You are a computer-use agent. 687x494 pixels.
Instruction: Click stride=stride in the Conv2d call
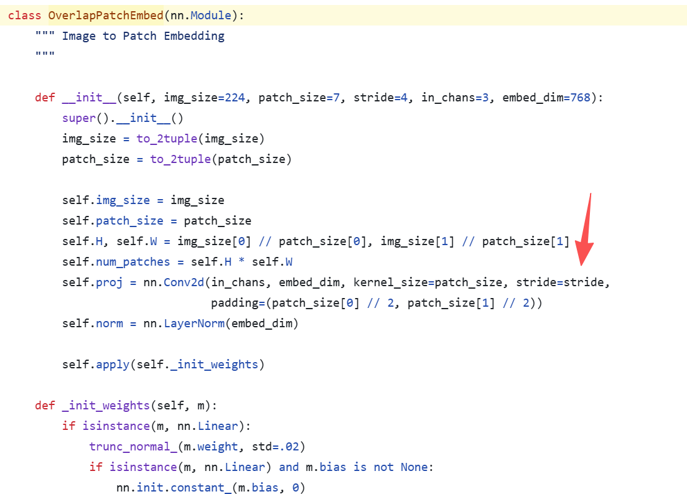[x=559, y=282]
